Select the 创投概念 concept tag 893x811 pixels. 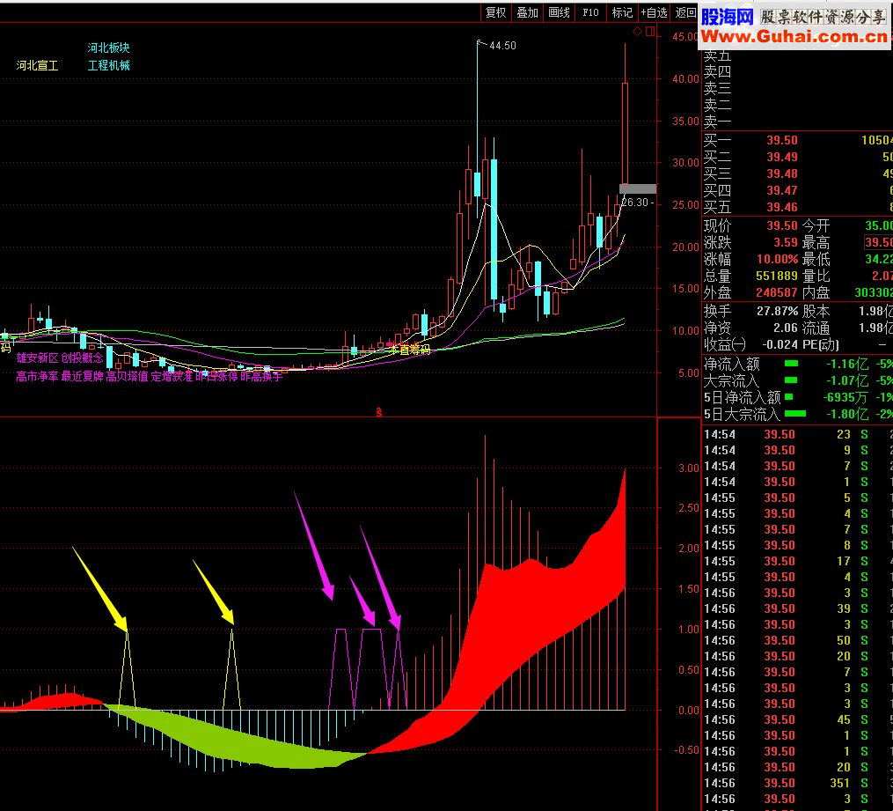pos(83,358)
